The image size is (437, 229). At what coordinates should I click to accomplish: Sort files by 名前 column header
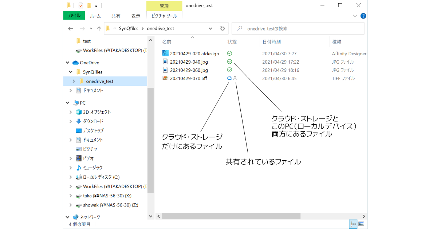(x=167, y=42)
